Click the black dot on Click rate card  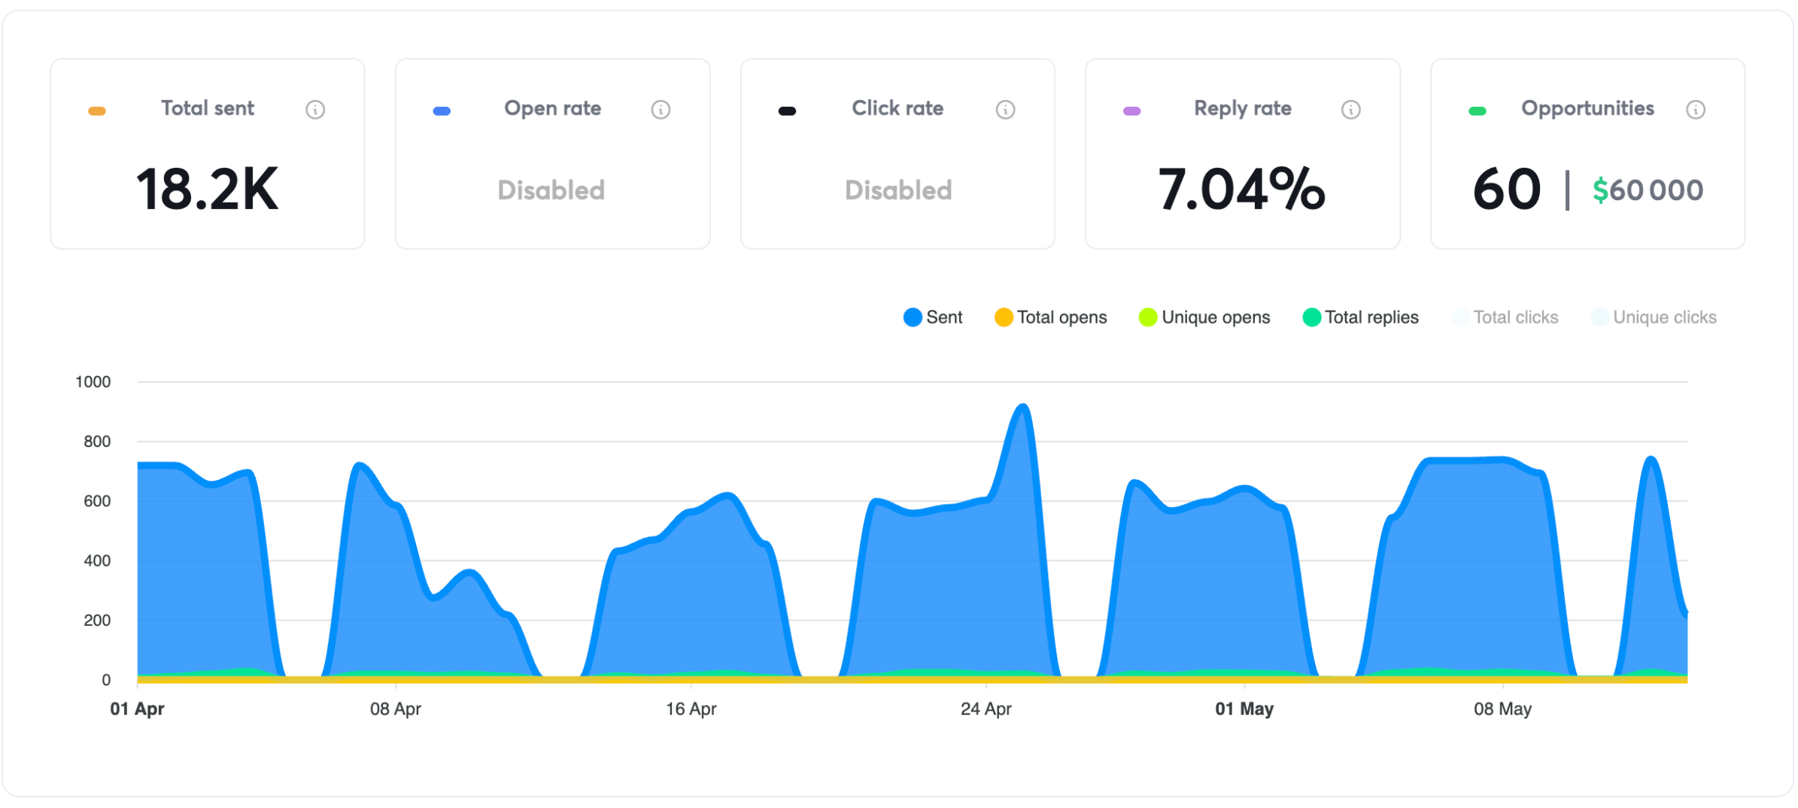[786, 110]
